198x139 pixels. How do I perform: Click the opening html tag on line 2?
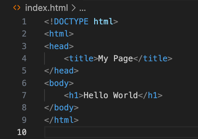pyautogui.click(x=59, y=34)
